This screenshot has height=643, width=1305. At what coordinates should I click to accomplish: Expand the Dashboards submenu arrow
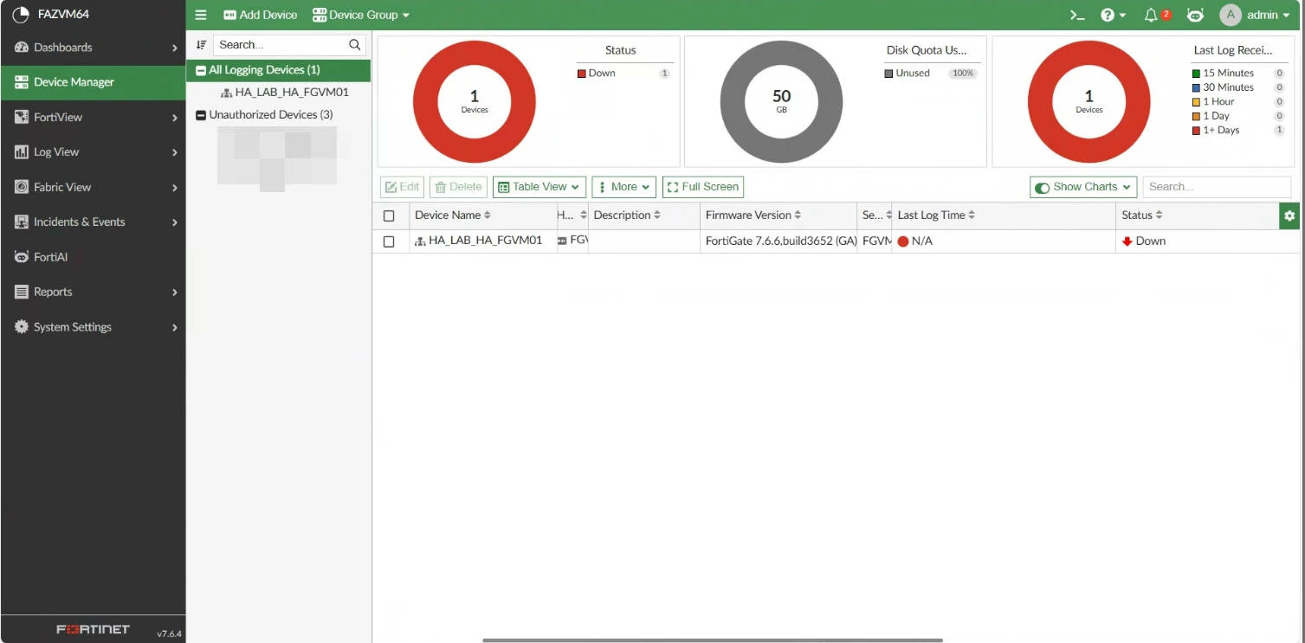point(175,48)
